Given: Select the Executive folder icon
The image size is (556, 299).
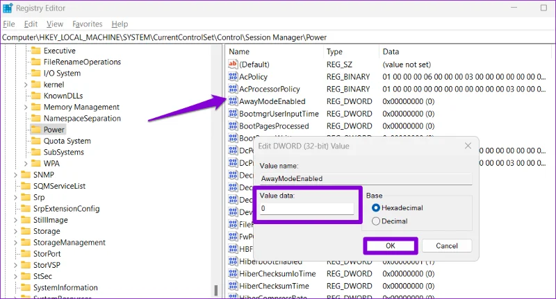Looking at the screenshot, I should click(x=36, y=51).
